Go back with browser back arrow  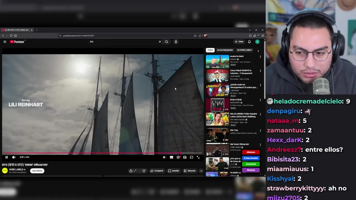[x=3, y=36]
